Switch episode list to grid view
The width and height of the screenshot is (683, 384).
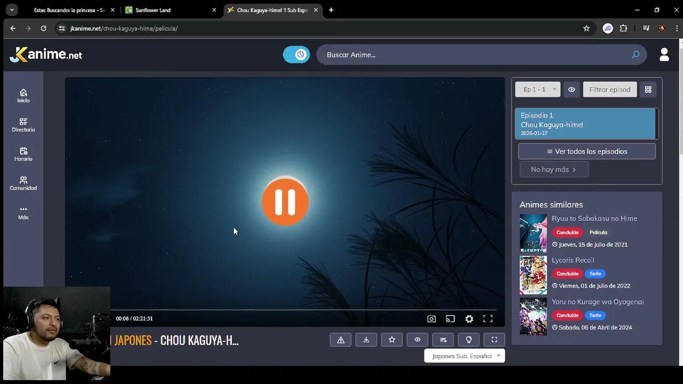point(648,90)
